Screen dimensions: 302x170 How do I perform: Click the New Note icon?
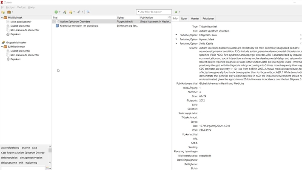[71, 12]
